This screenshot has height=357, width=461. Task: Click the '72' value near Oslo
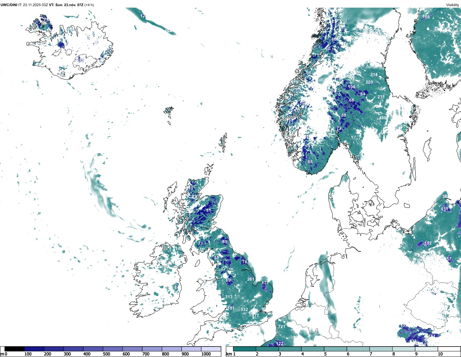pyautogui.click(x=339, y=129)
